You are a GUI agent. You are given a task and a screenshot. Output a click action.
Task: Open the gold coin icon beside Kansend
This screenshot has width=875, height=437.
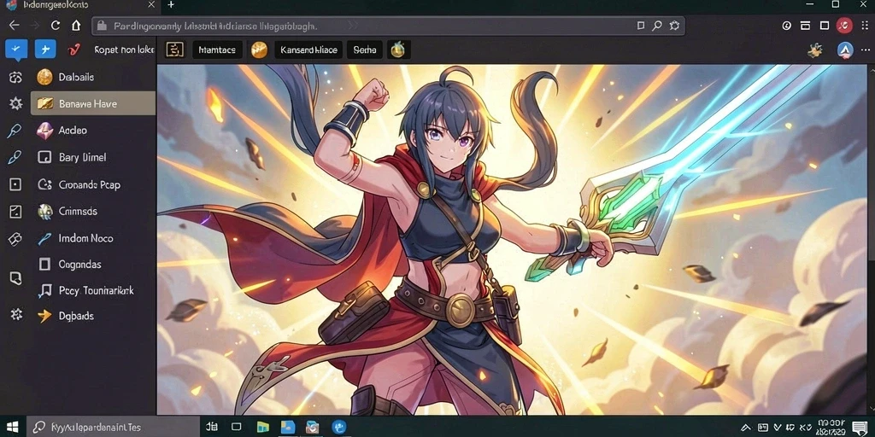(x=259, y=50)
